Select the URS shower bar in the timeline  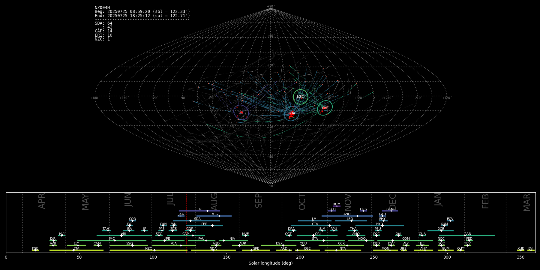404,250
